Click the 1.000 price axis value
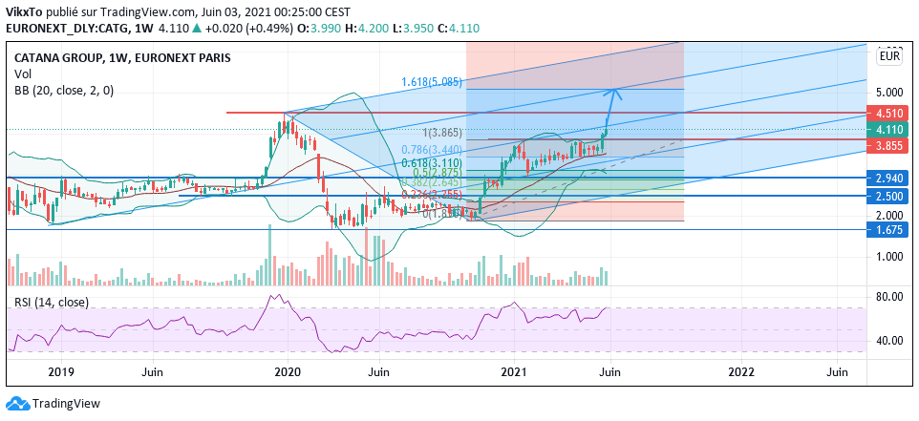Image resolution: width=919 pixels, height=421 pixels. (889, 257)
